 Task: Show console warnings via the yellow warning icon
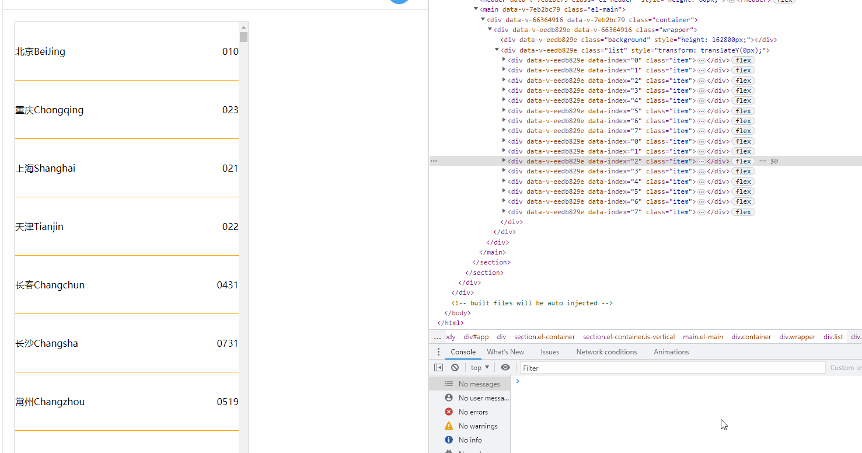tap(449, 426)
